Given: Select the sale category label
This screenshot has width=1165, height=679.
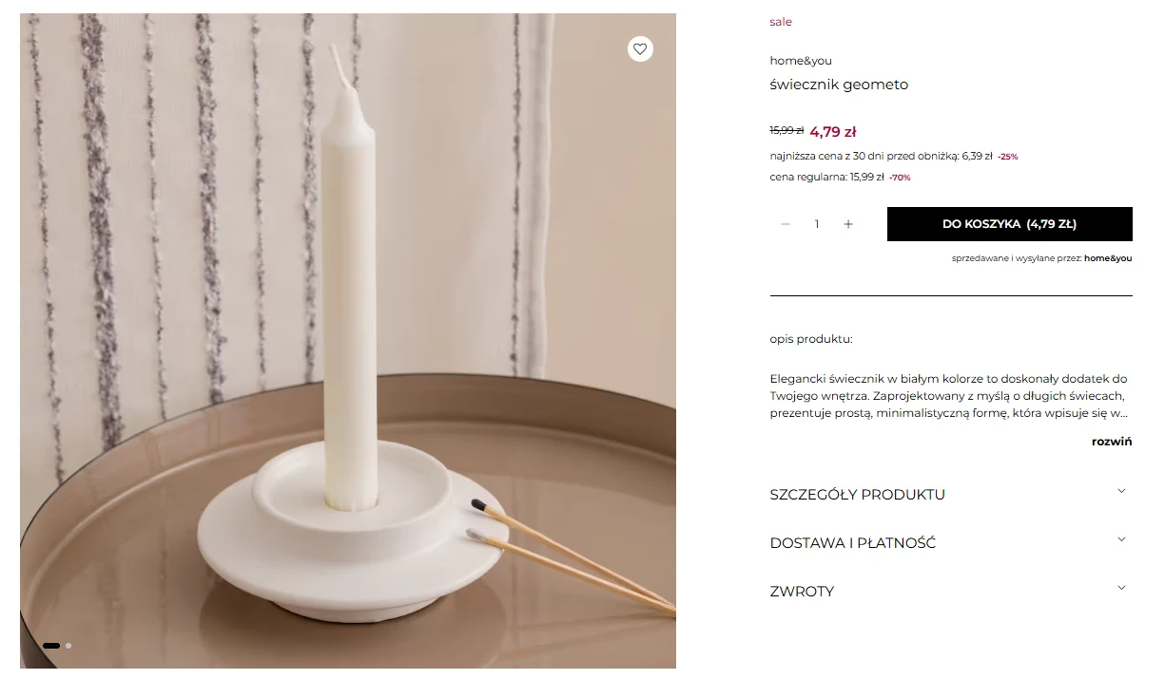Looking at the screenshot, I should tap(781, 22).
